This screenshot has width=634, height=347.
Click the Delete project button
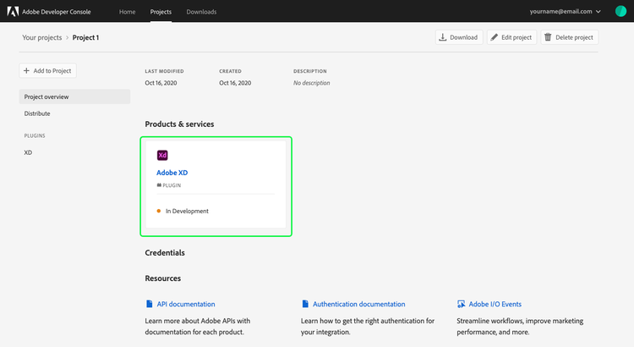click(569, 37)
